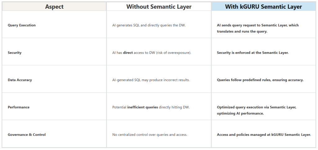Select the Query Execution row label
This screenshot has width=318, height=150.
click(x=22, y=25)
